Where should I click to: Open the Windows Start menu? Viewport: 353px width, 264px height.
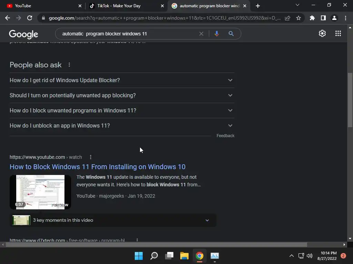pyautogui.click(x=139, y=256)
